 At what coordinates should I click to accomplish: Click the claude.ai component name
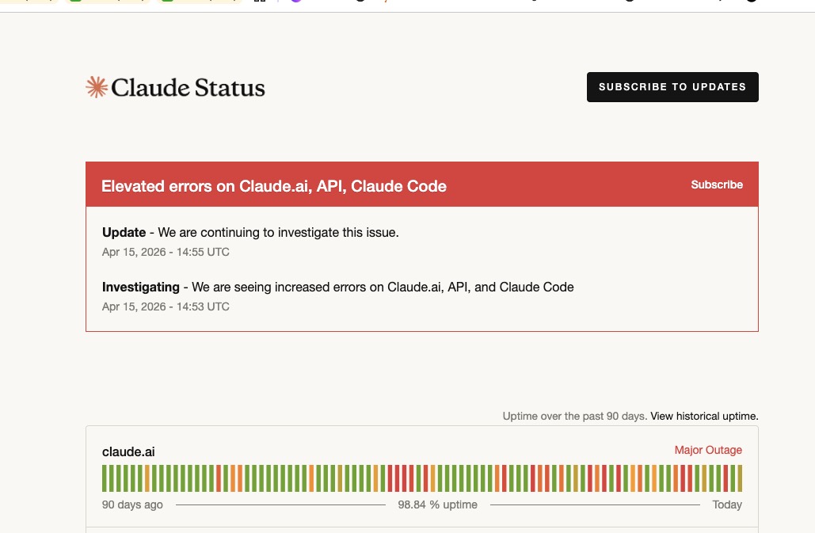click(128, 451)
